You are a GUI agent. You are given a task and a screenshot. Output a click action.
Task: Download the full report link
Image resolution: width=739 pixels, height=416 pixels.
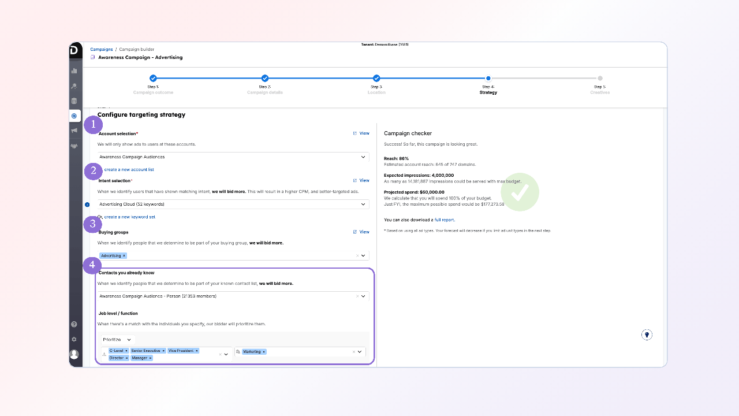pyautogui.click(x=444, y=220)
